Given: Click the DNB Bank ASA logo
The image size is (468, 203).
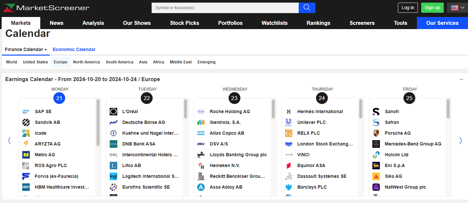Looking at the screenshot, I should pos(113,144).
